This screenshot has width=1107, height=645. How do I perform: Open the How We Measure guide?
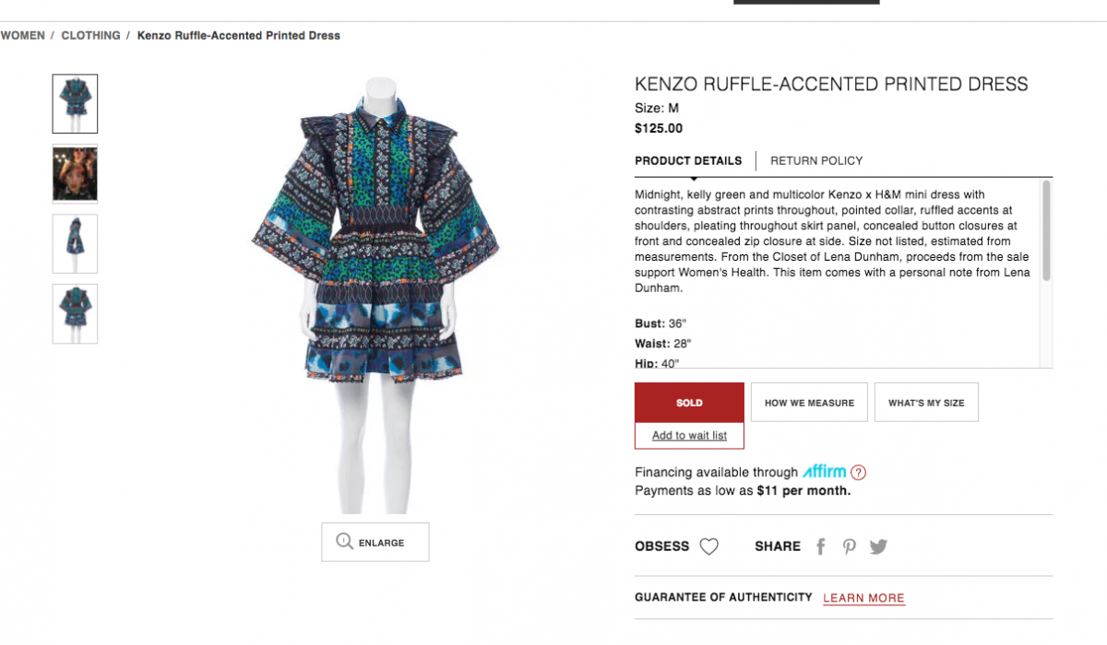(809, 403)
